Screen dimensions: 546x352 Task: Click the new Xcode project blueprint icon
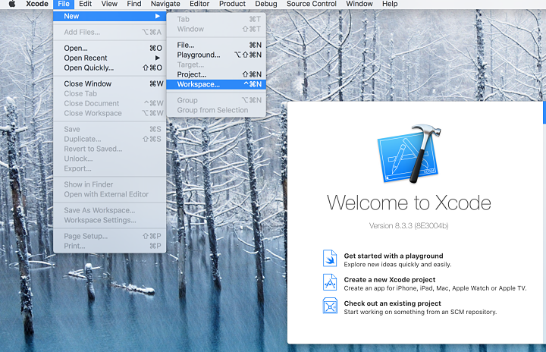(329, 282)
